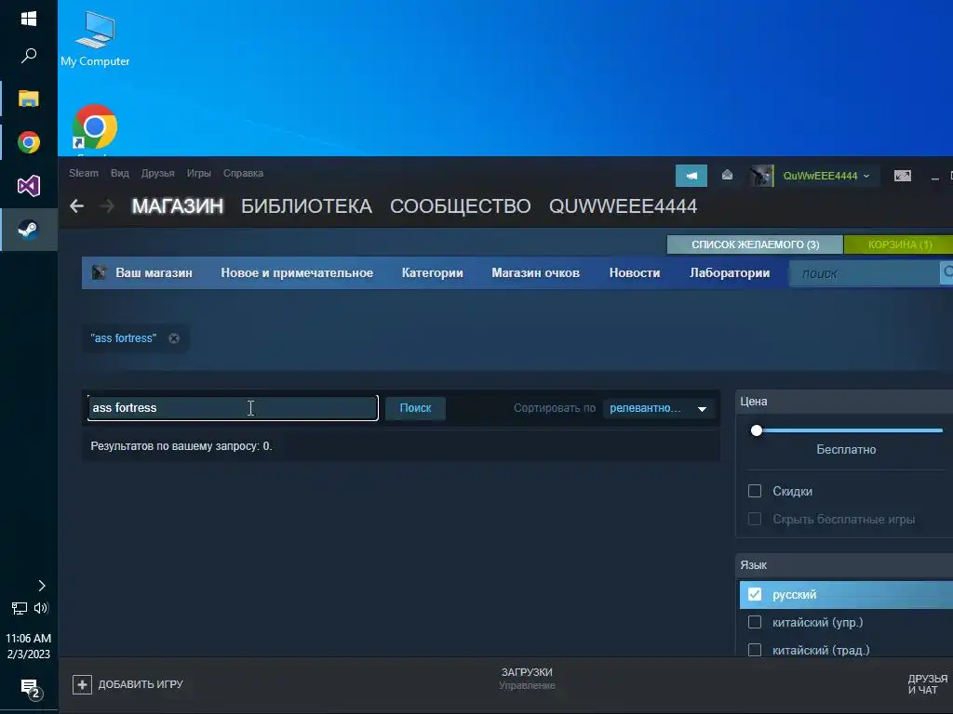Open ДРУЗЬЯ И ЧАТ panel
This screenshot has width=953, height=714.
click(928, 684)
